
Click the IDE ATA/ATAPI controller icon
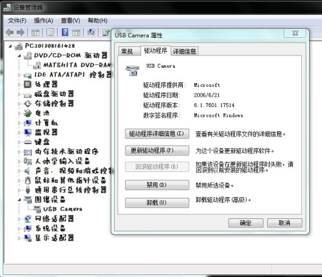[x=28, y=75]
